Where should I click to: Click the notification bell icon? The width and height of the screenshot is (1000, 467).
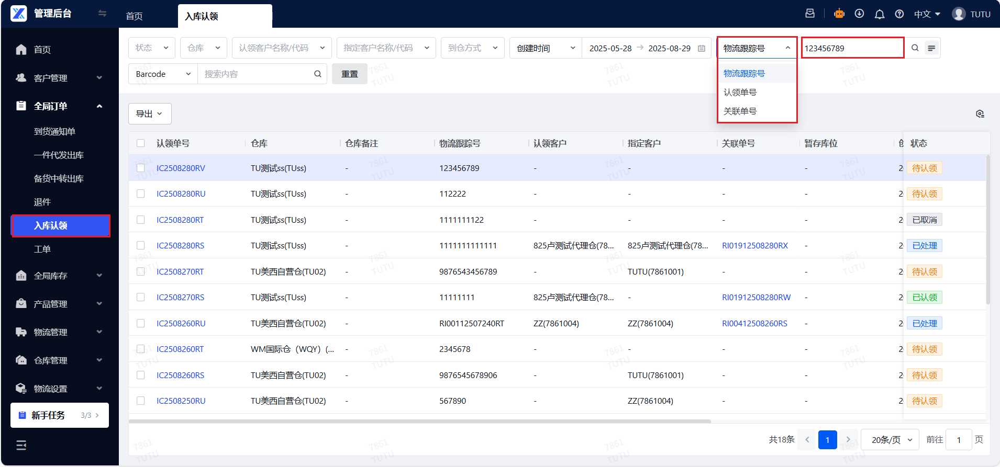880,14
